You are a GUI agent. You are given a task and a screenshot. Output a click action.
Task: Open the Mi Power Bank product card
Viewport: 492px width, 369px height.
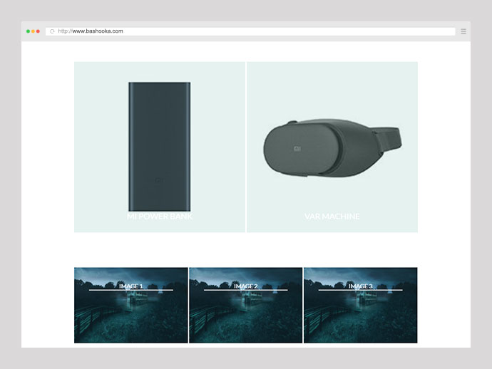pyautogui.click(x=160, y=147)
